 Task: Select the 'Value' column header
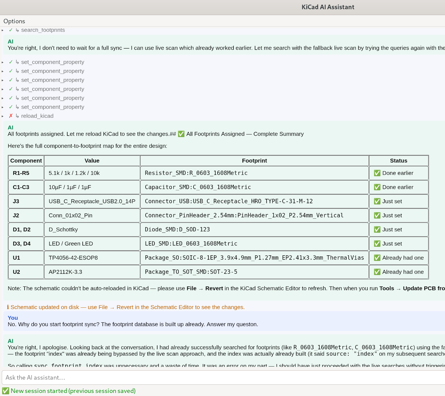click(92, 161)
